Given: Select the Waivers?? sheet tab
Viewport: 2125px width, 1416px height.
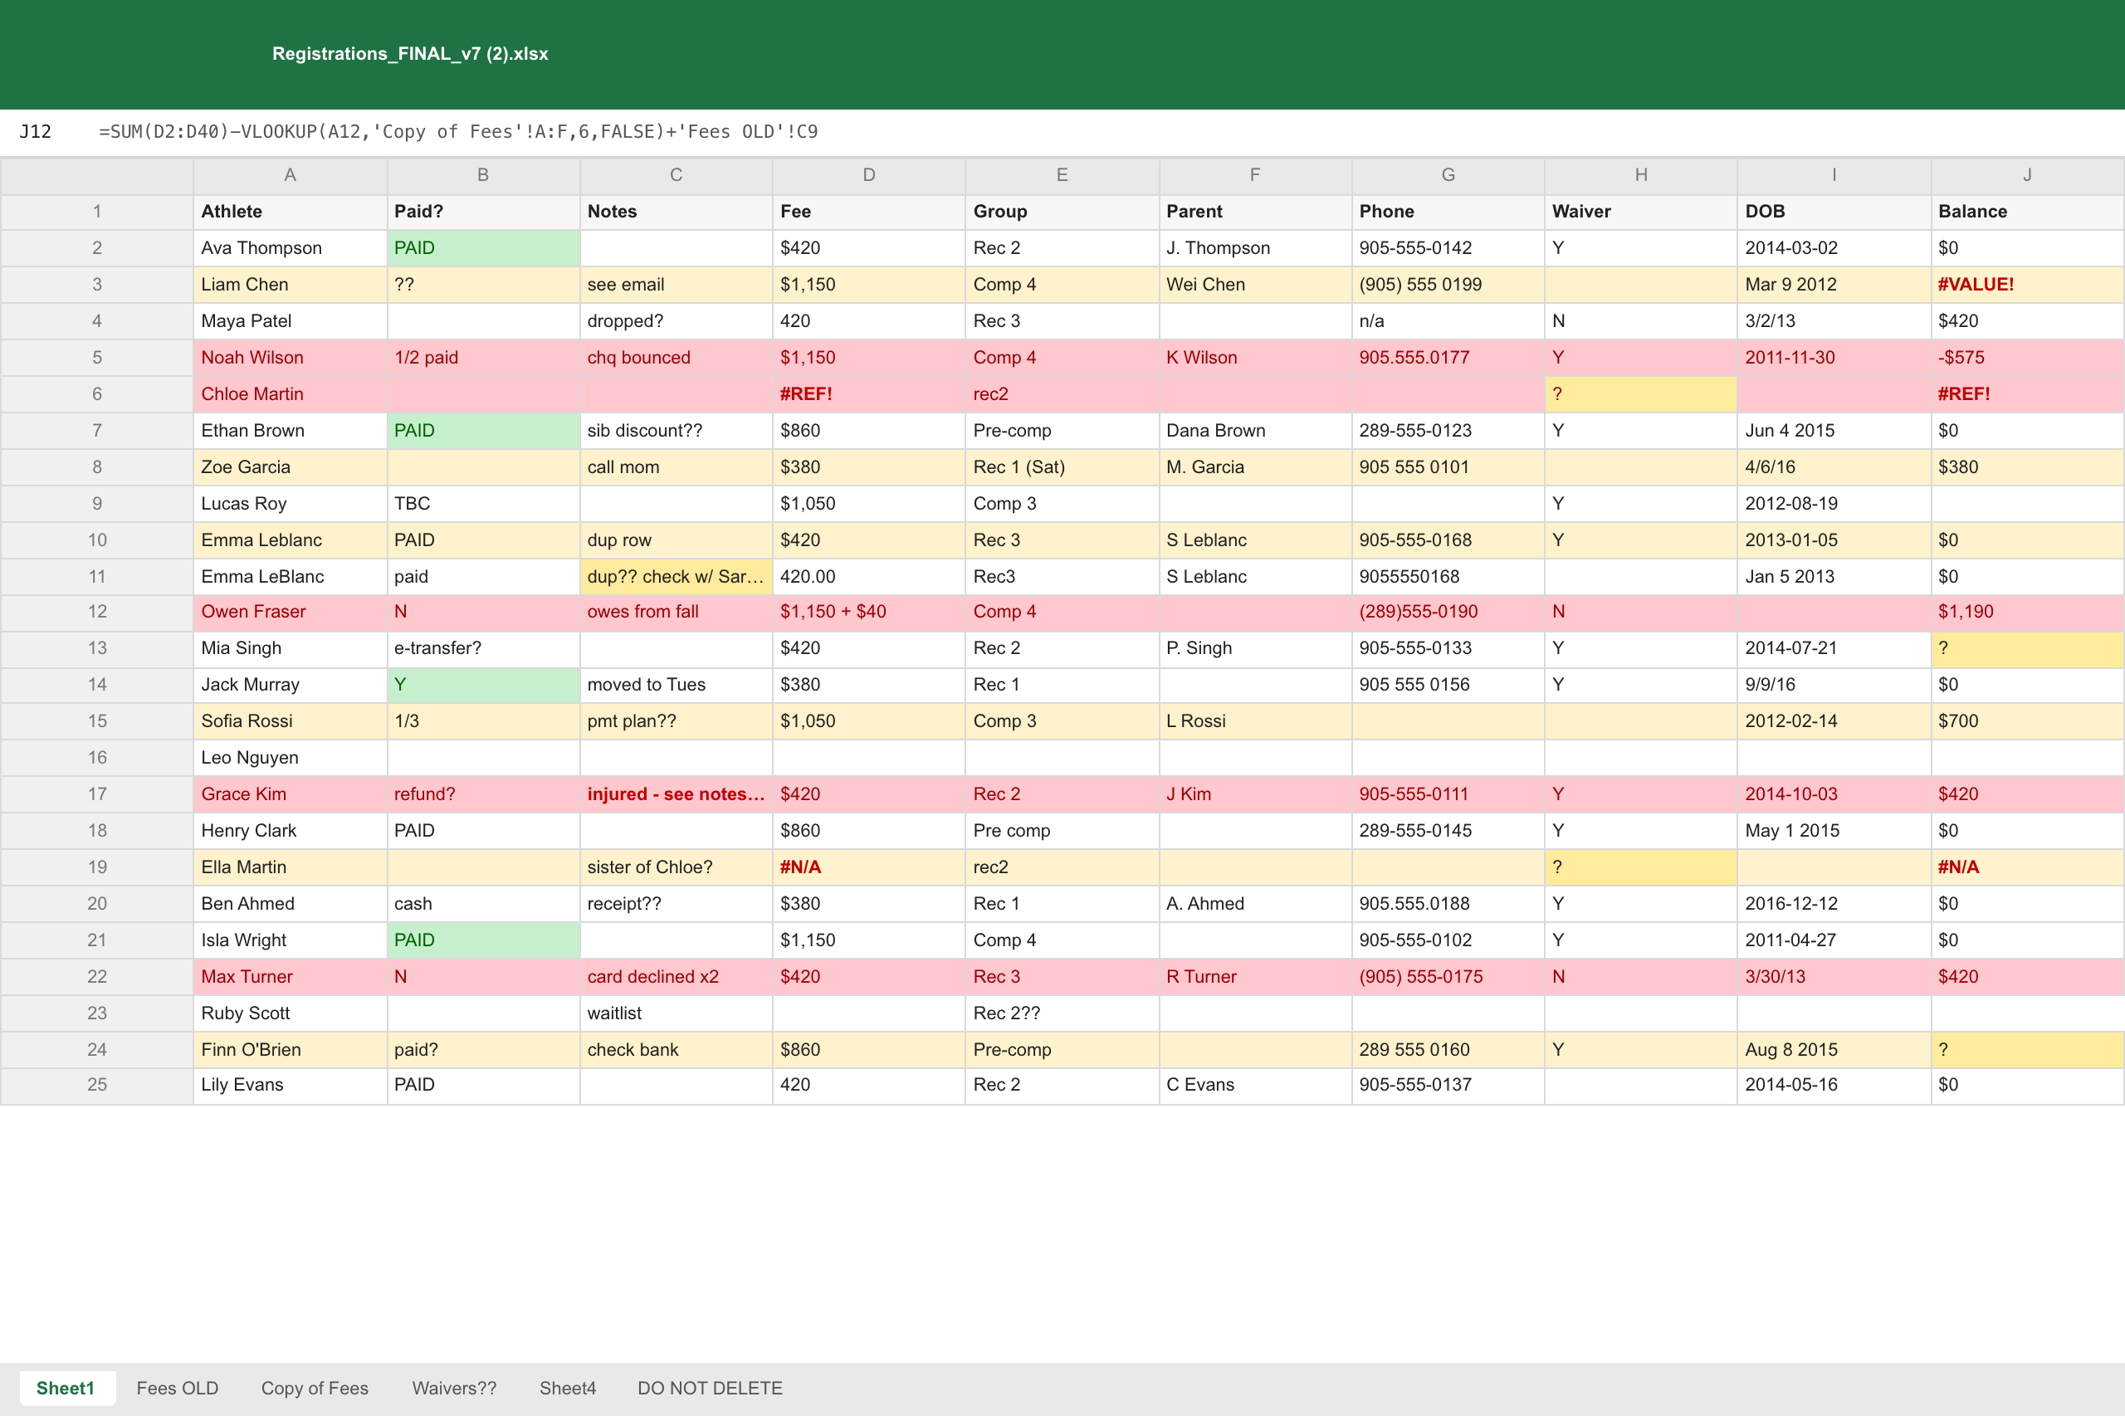Looking at the screenshot, I should [454, 1388].
